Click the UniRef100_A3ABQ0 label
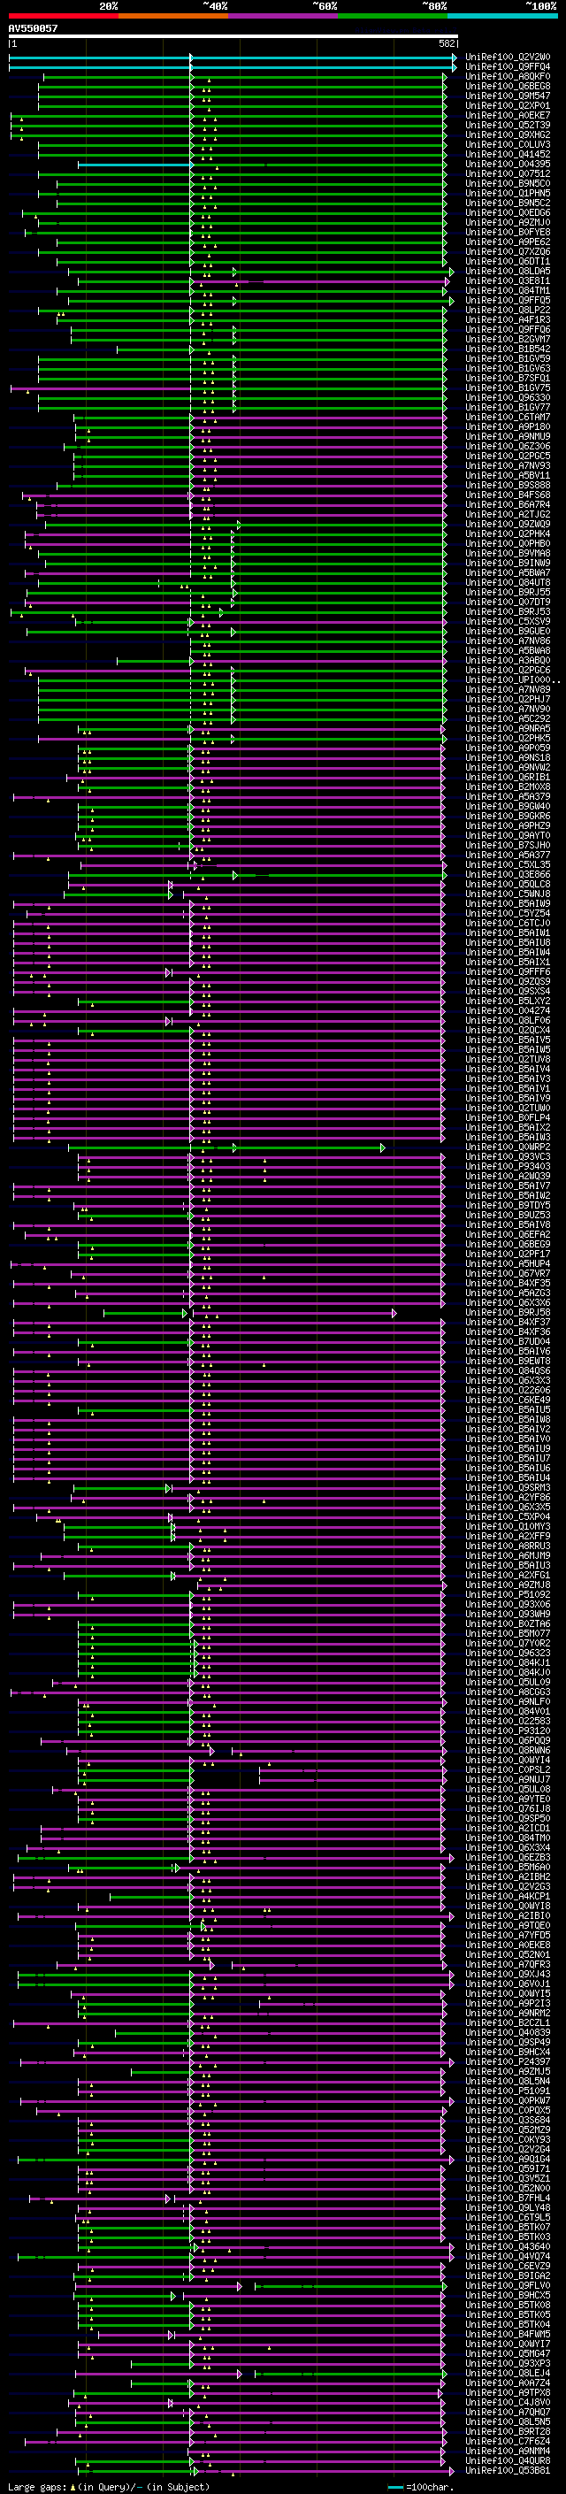 [508, 660]
